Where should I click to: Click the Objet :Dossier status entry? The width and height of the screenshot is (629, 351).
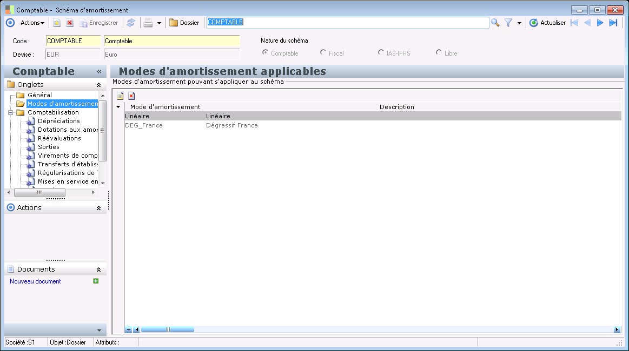point(68,342)
